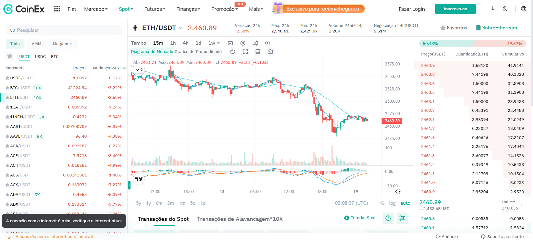The width and height of the screenshot is (533, 240).
Task: Expand the ETH/USDT pair selector
Action: [180, 28]
